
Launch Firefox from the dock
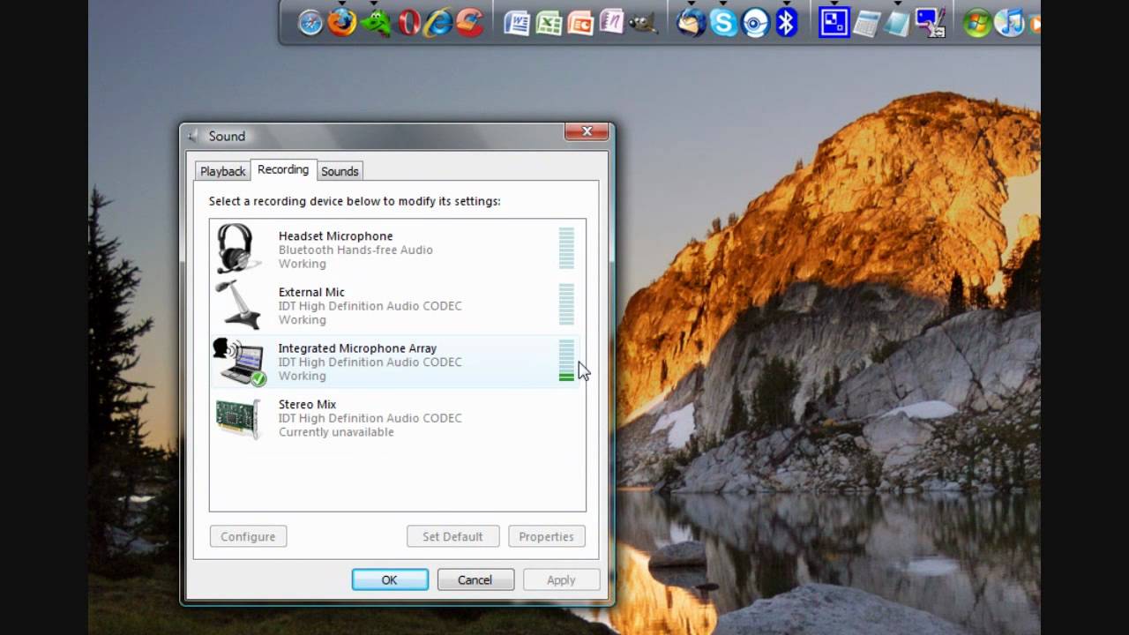tap(342, 23)
